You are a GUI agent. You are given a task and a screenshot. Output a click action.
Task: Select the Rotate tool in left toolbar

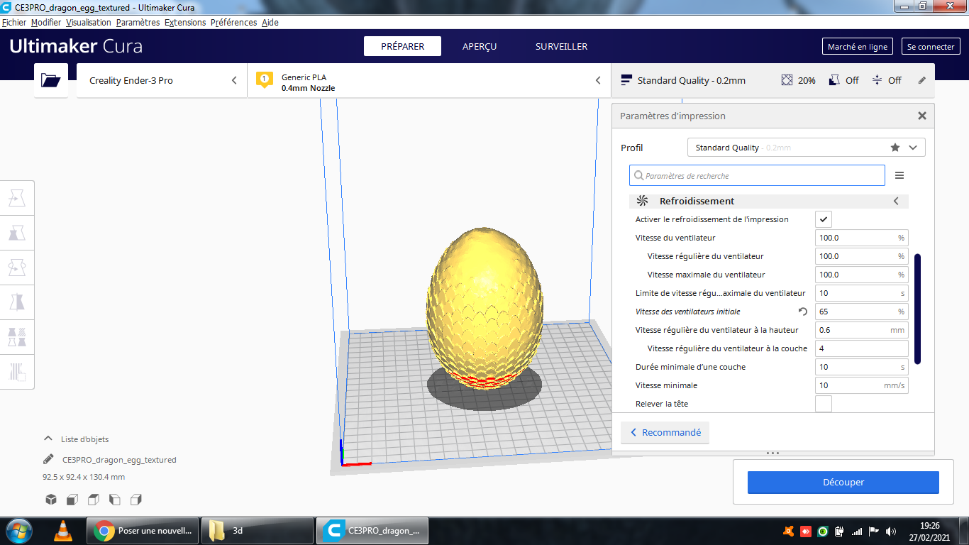click(x=17, y=267)
